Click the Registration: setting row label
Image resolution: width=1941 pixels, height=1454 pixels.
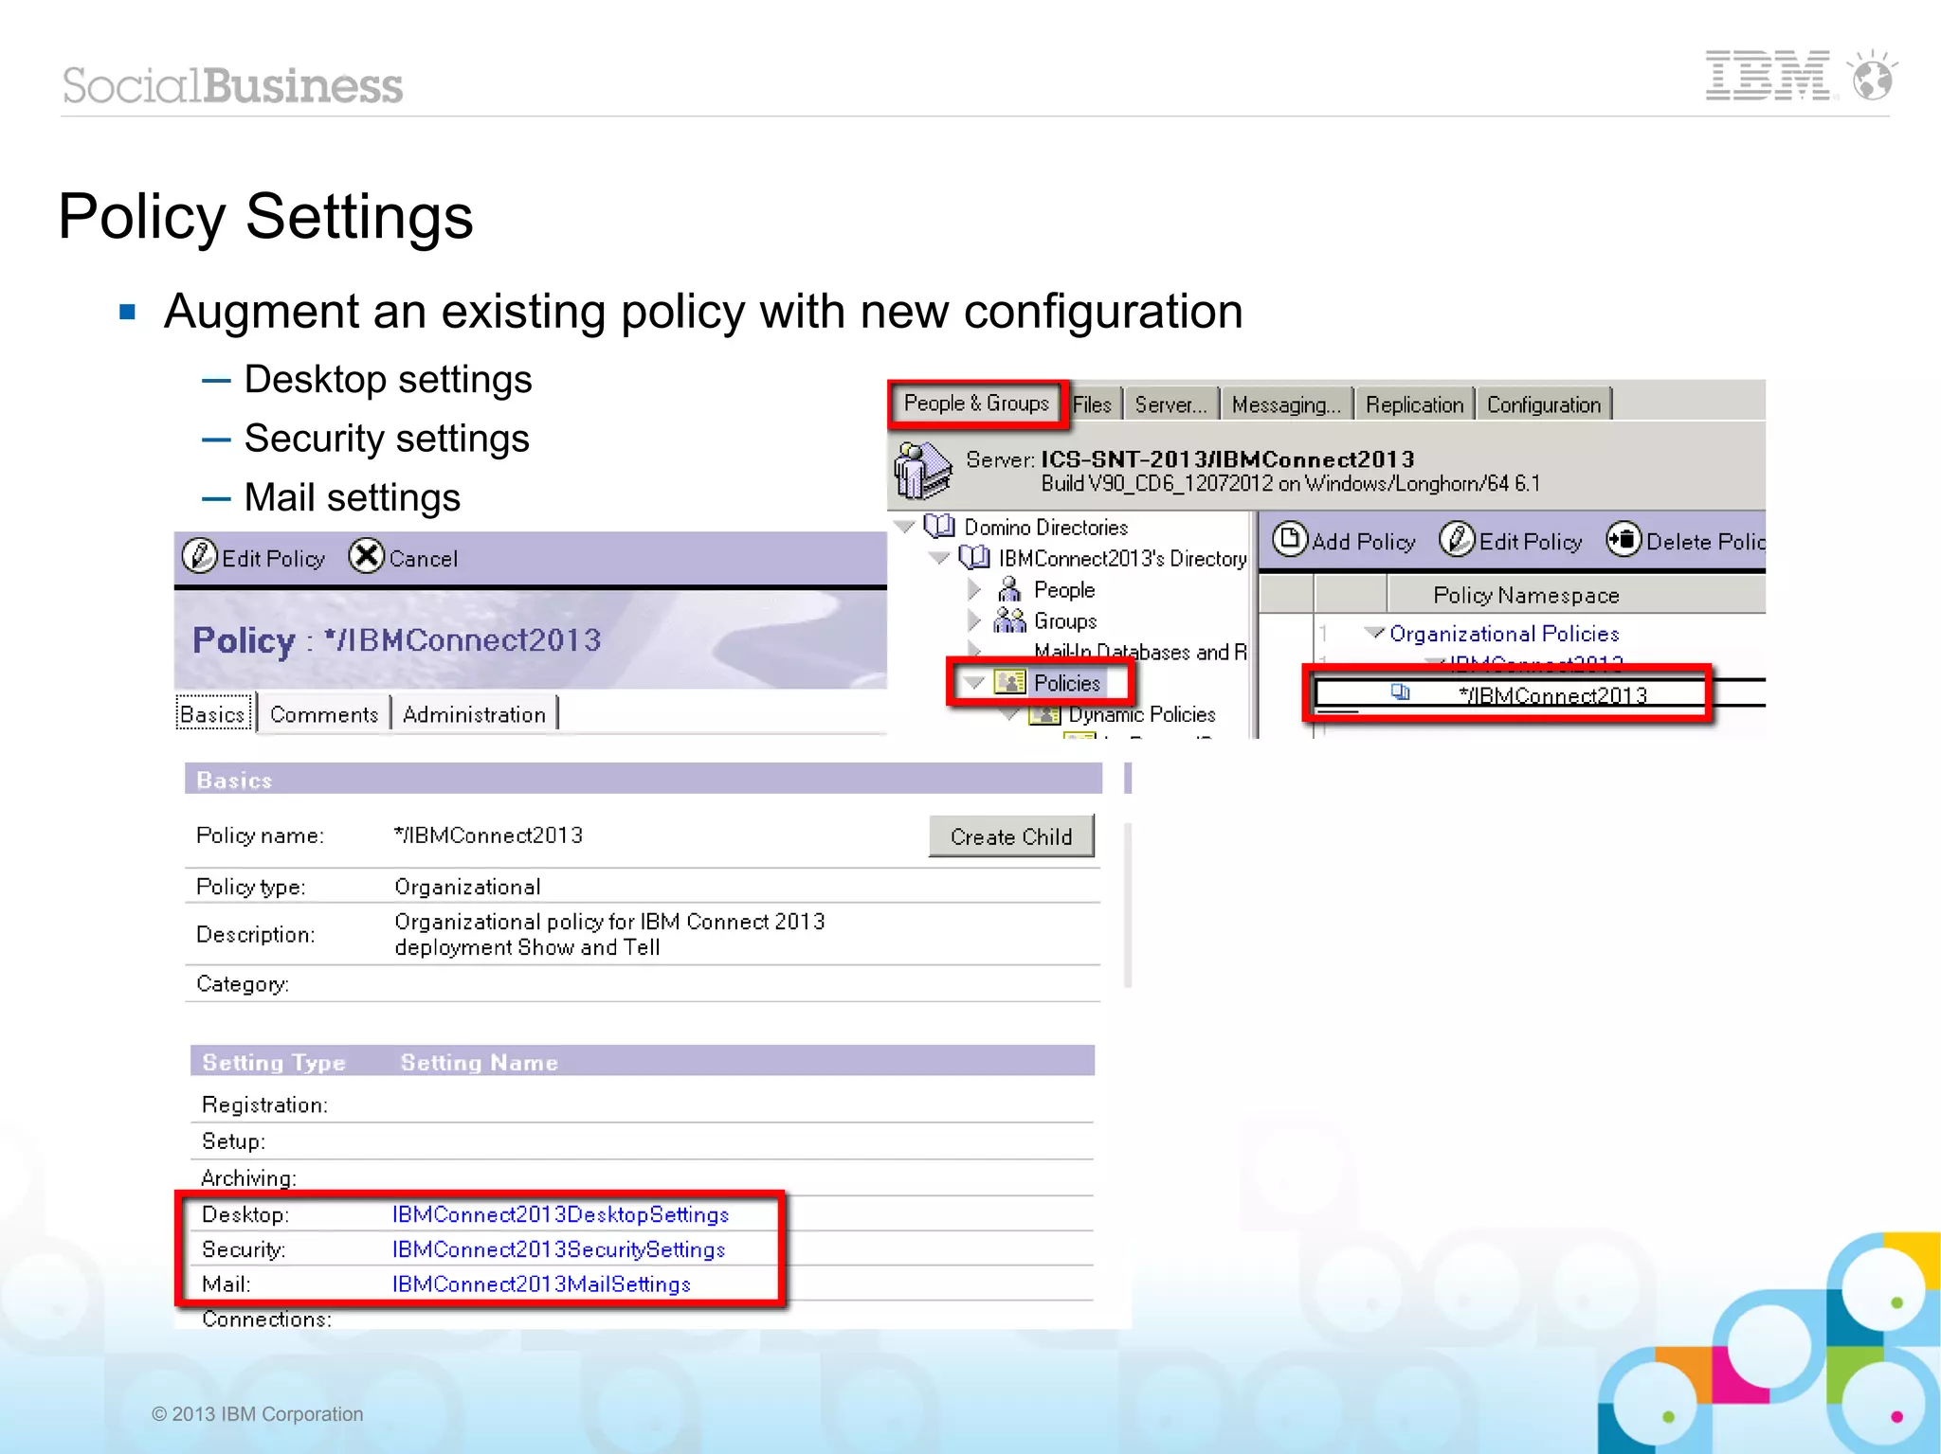(x=264, y=1104)
